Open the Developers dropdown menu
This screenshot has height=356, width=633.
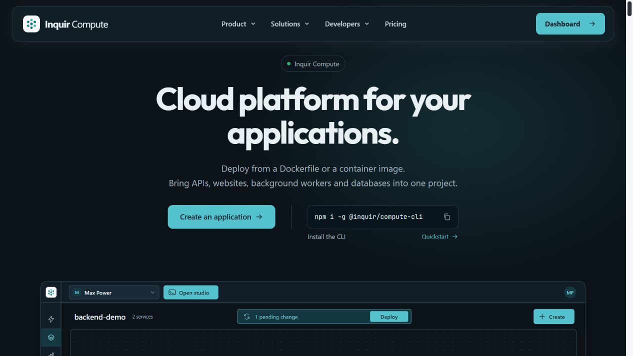[347, 24]
